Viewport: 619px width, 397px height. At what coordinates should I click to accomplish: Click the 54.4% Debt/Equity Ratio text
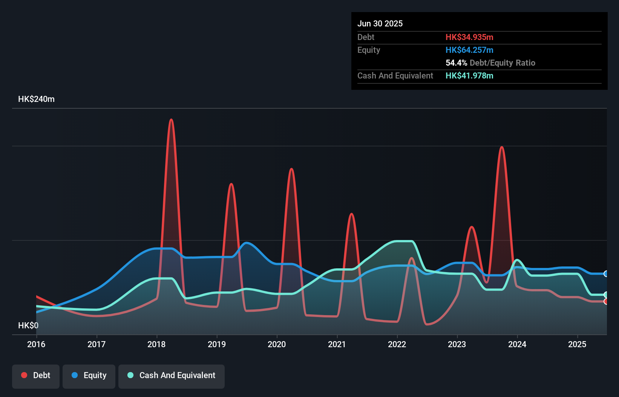point(490,63)
